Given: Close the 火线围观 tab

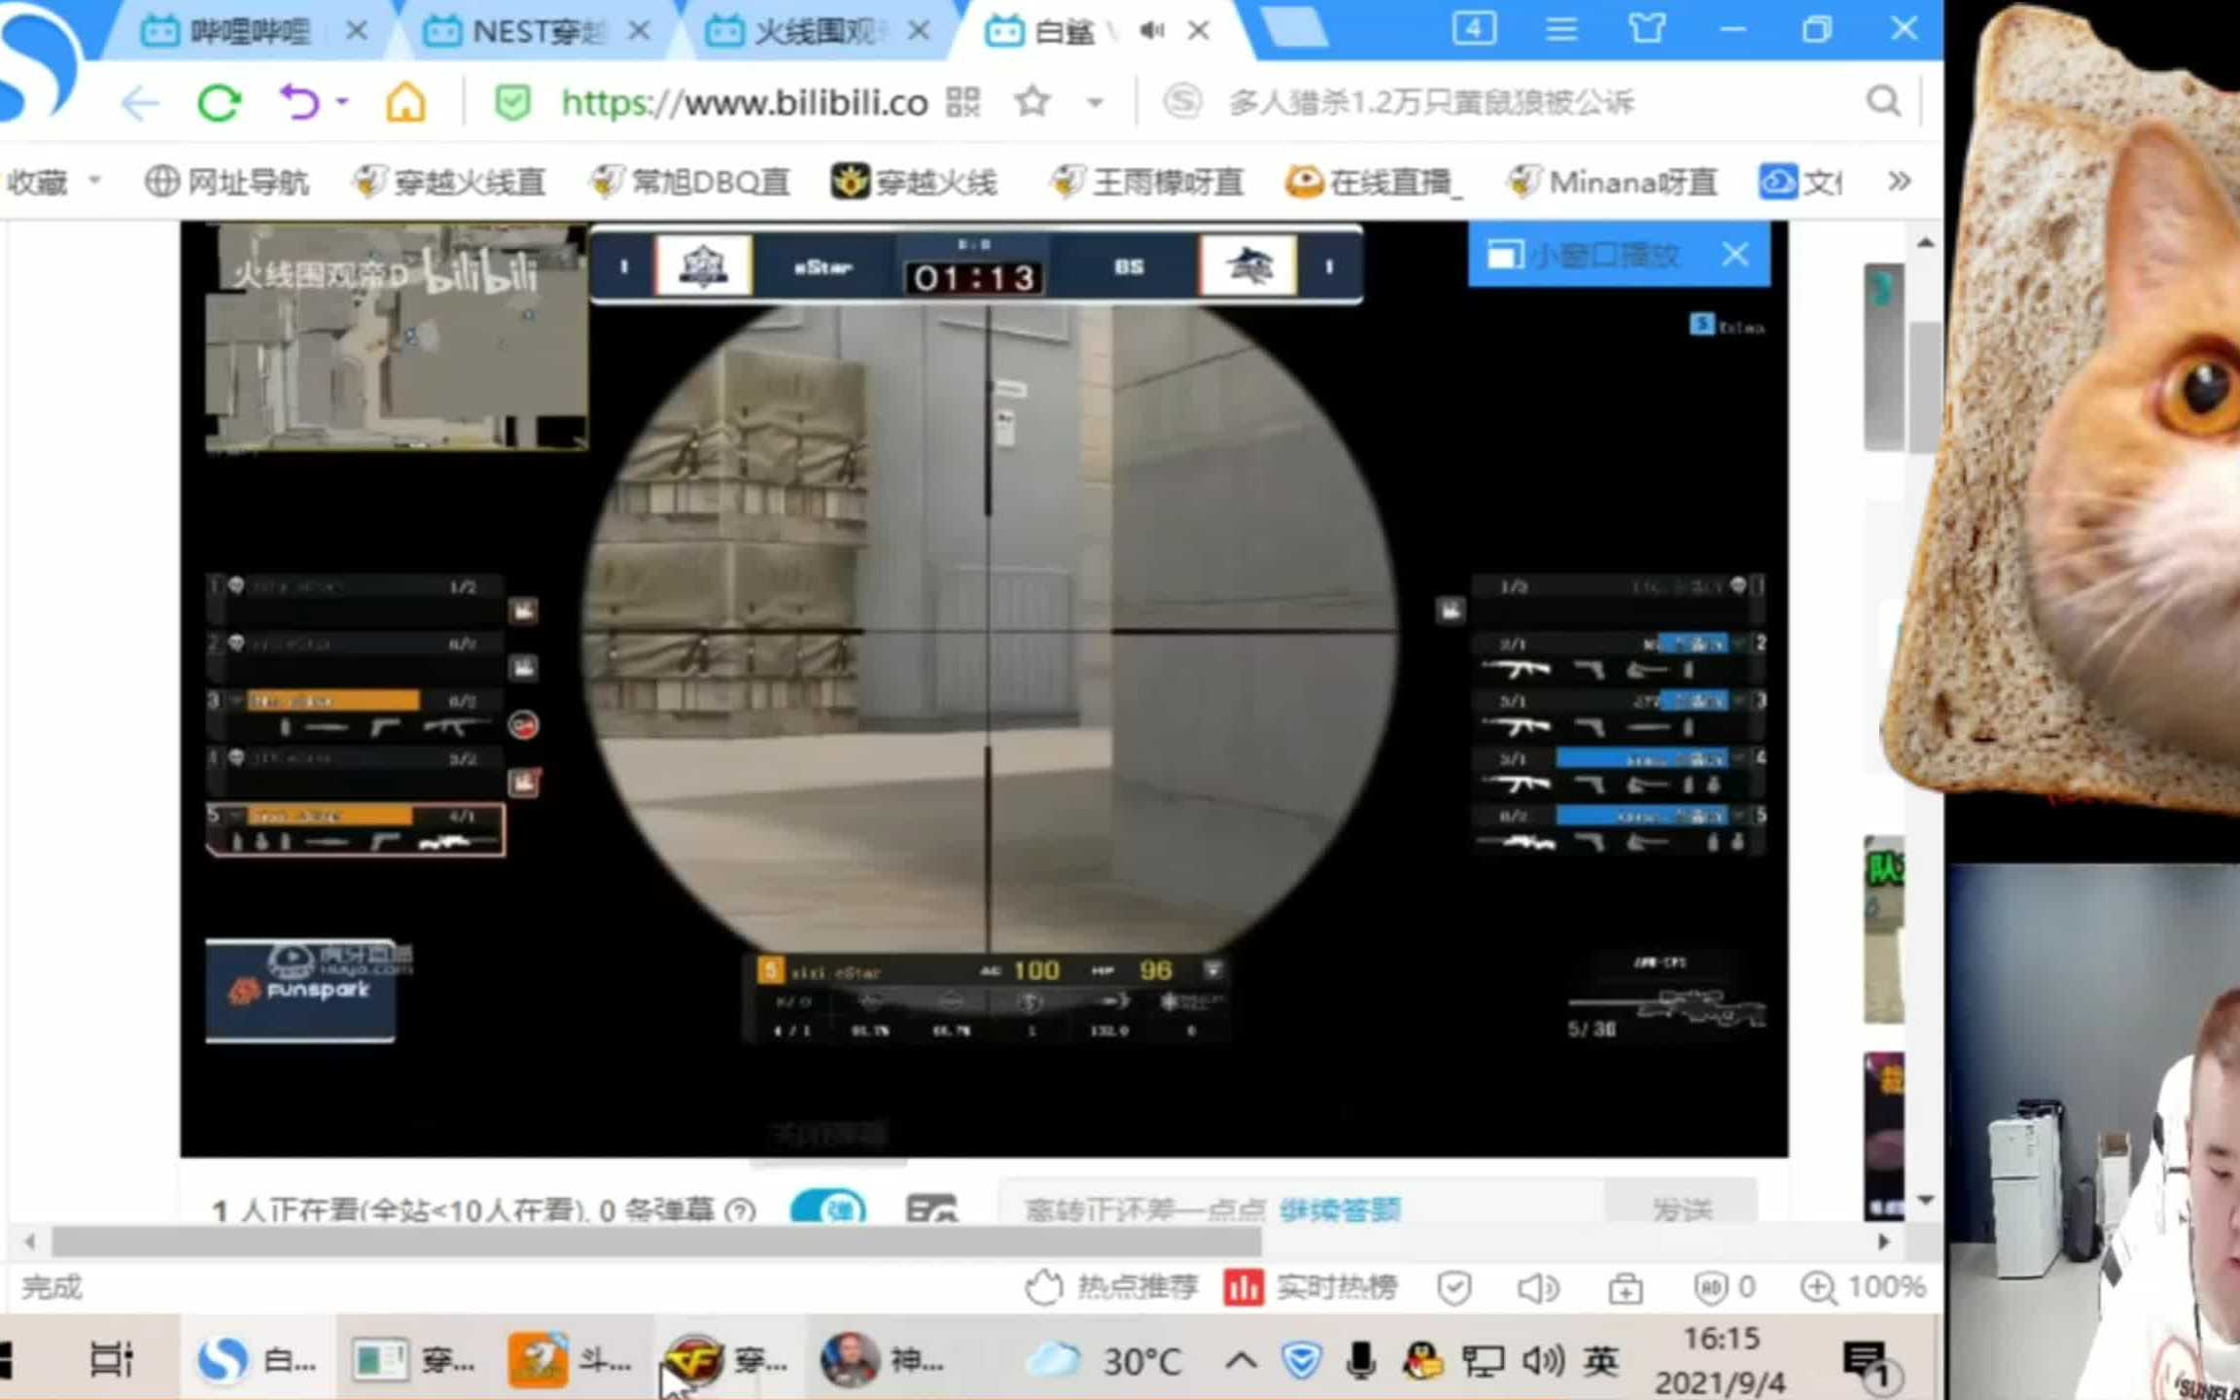Looking at the screenshot, I should click(918, 31).
